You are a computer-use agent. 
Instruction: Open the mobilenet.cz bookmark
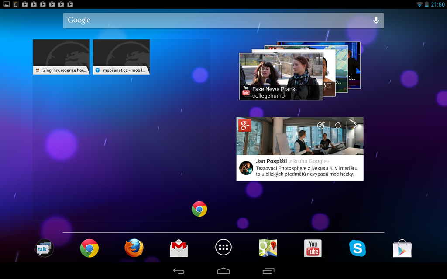click(x=121, y=57)
